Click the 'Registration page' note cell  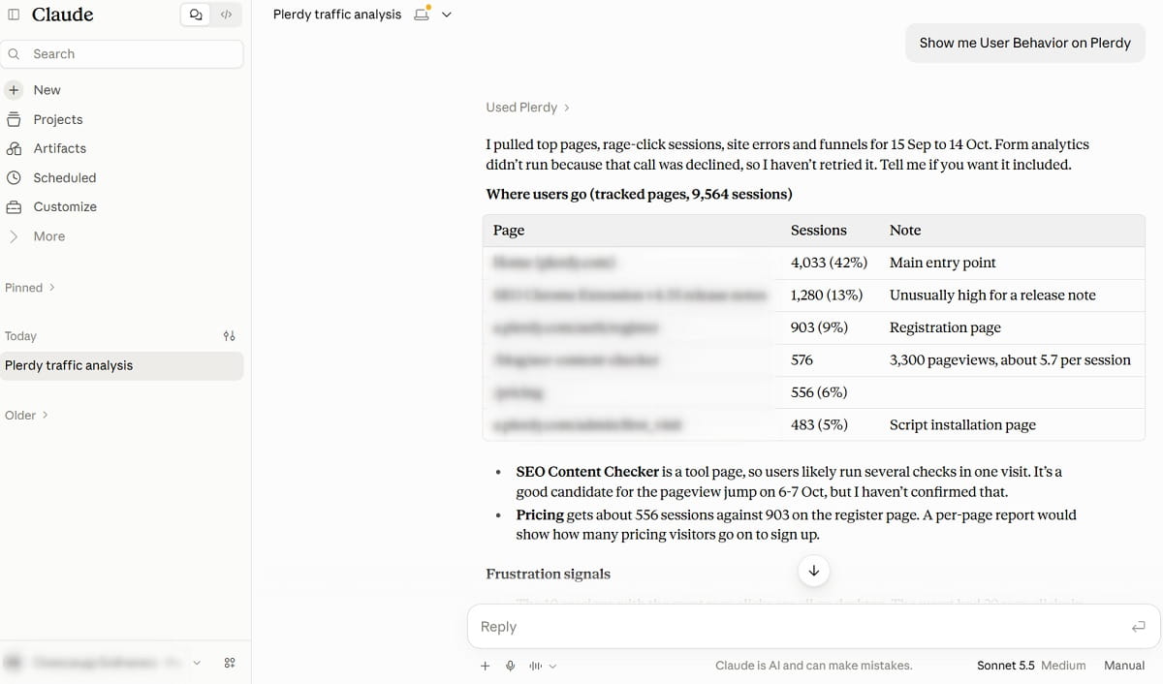tap(945, 327)
